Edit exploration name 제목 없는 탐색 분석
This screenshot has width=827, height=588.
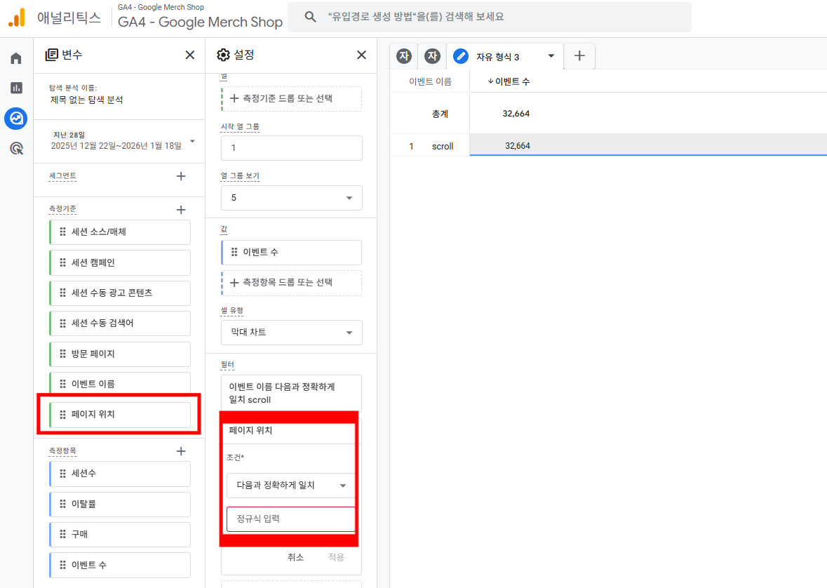pyautogui.click(x=87, y=100)
